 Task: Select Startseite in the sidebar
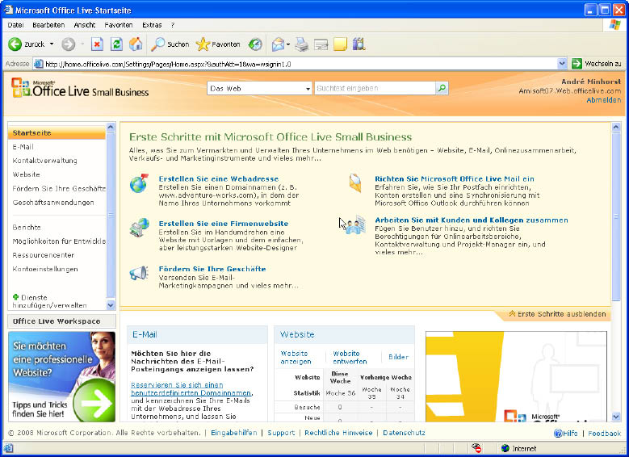[x=57, y=132]
